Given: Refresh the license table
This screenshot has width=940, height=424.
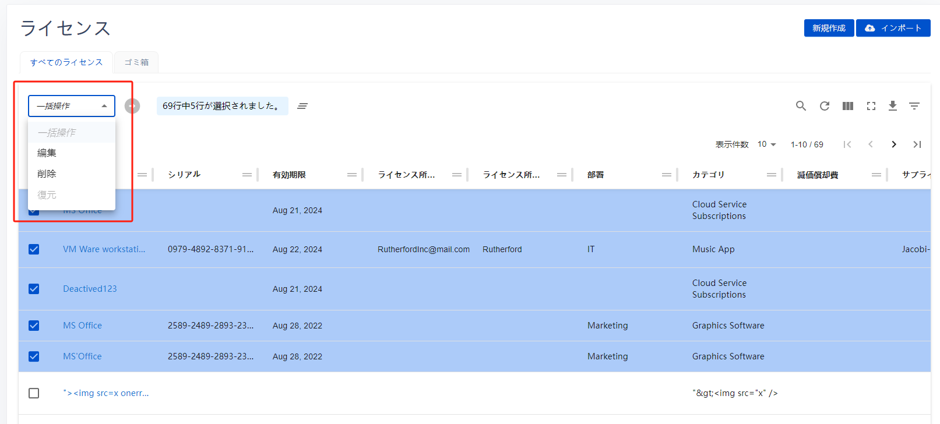Looking at the screenshot, I should click(x=824, y=106).
